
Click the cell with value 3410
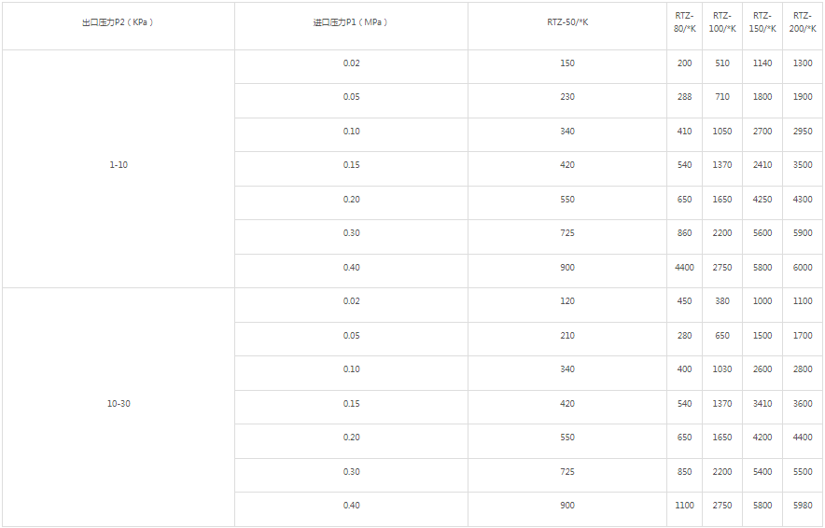762,404
